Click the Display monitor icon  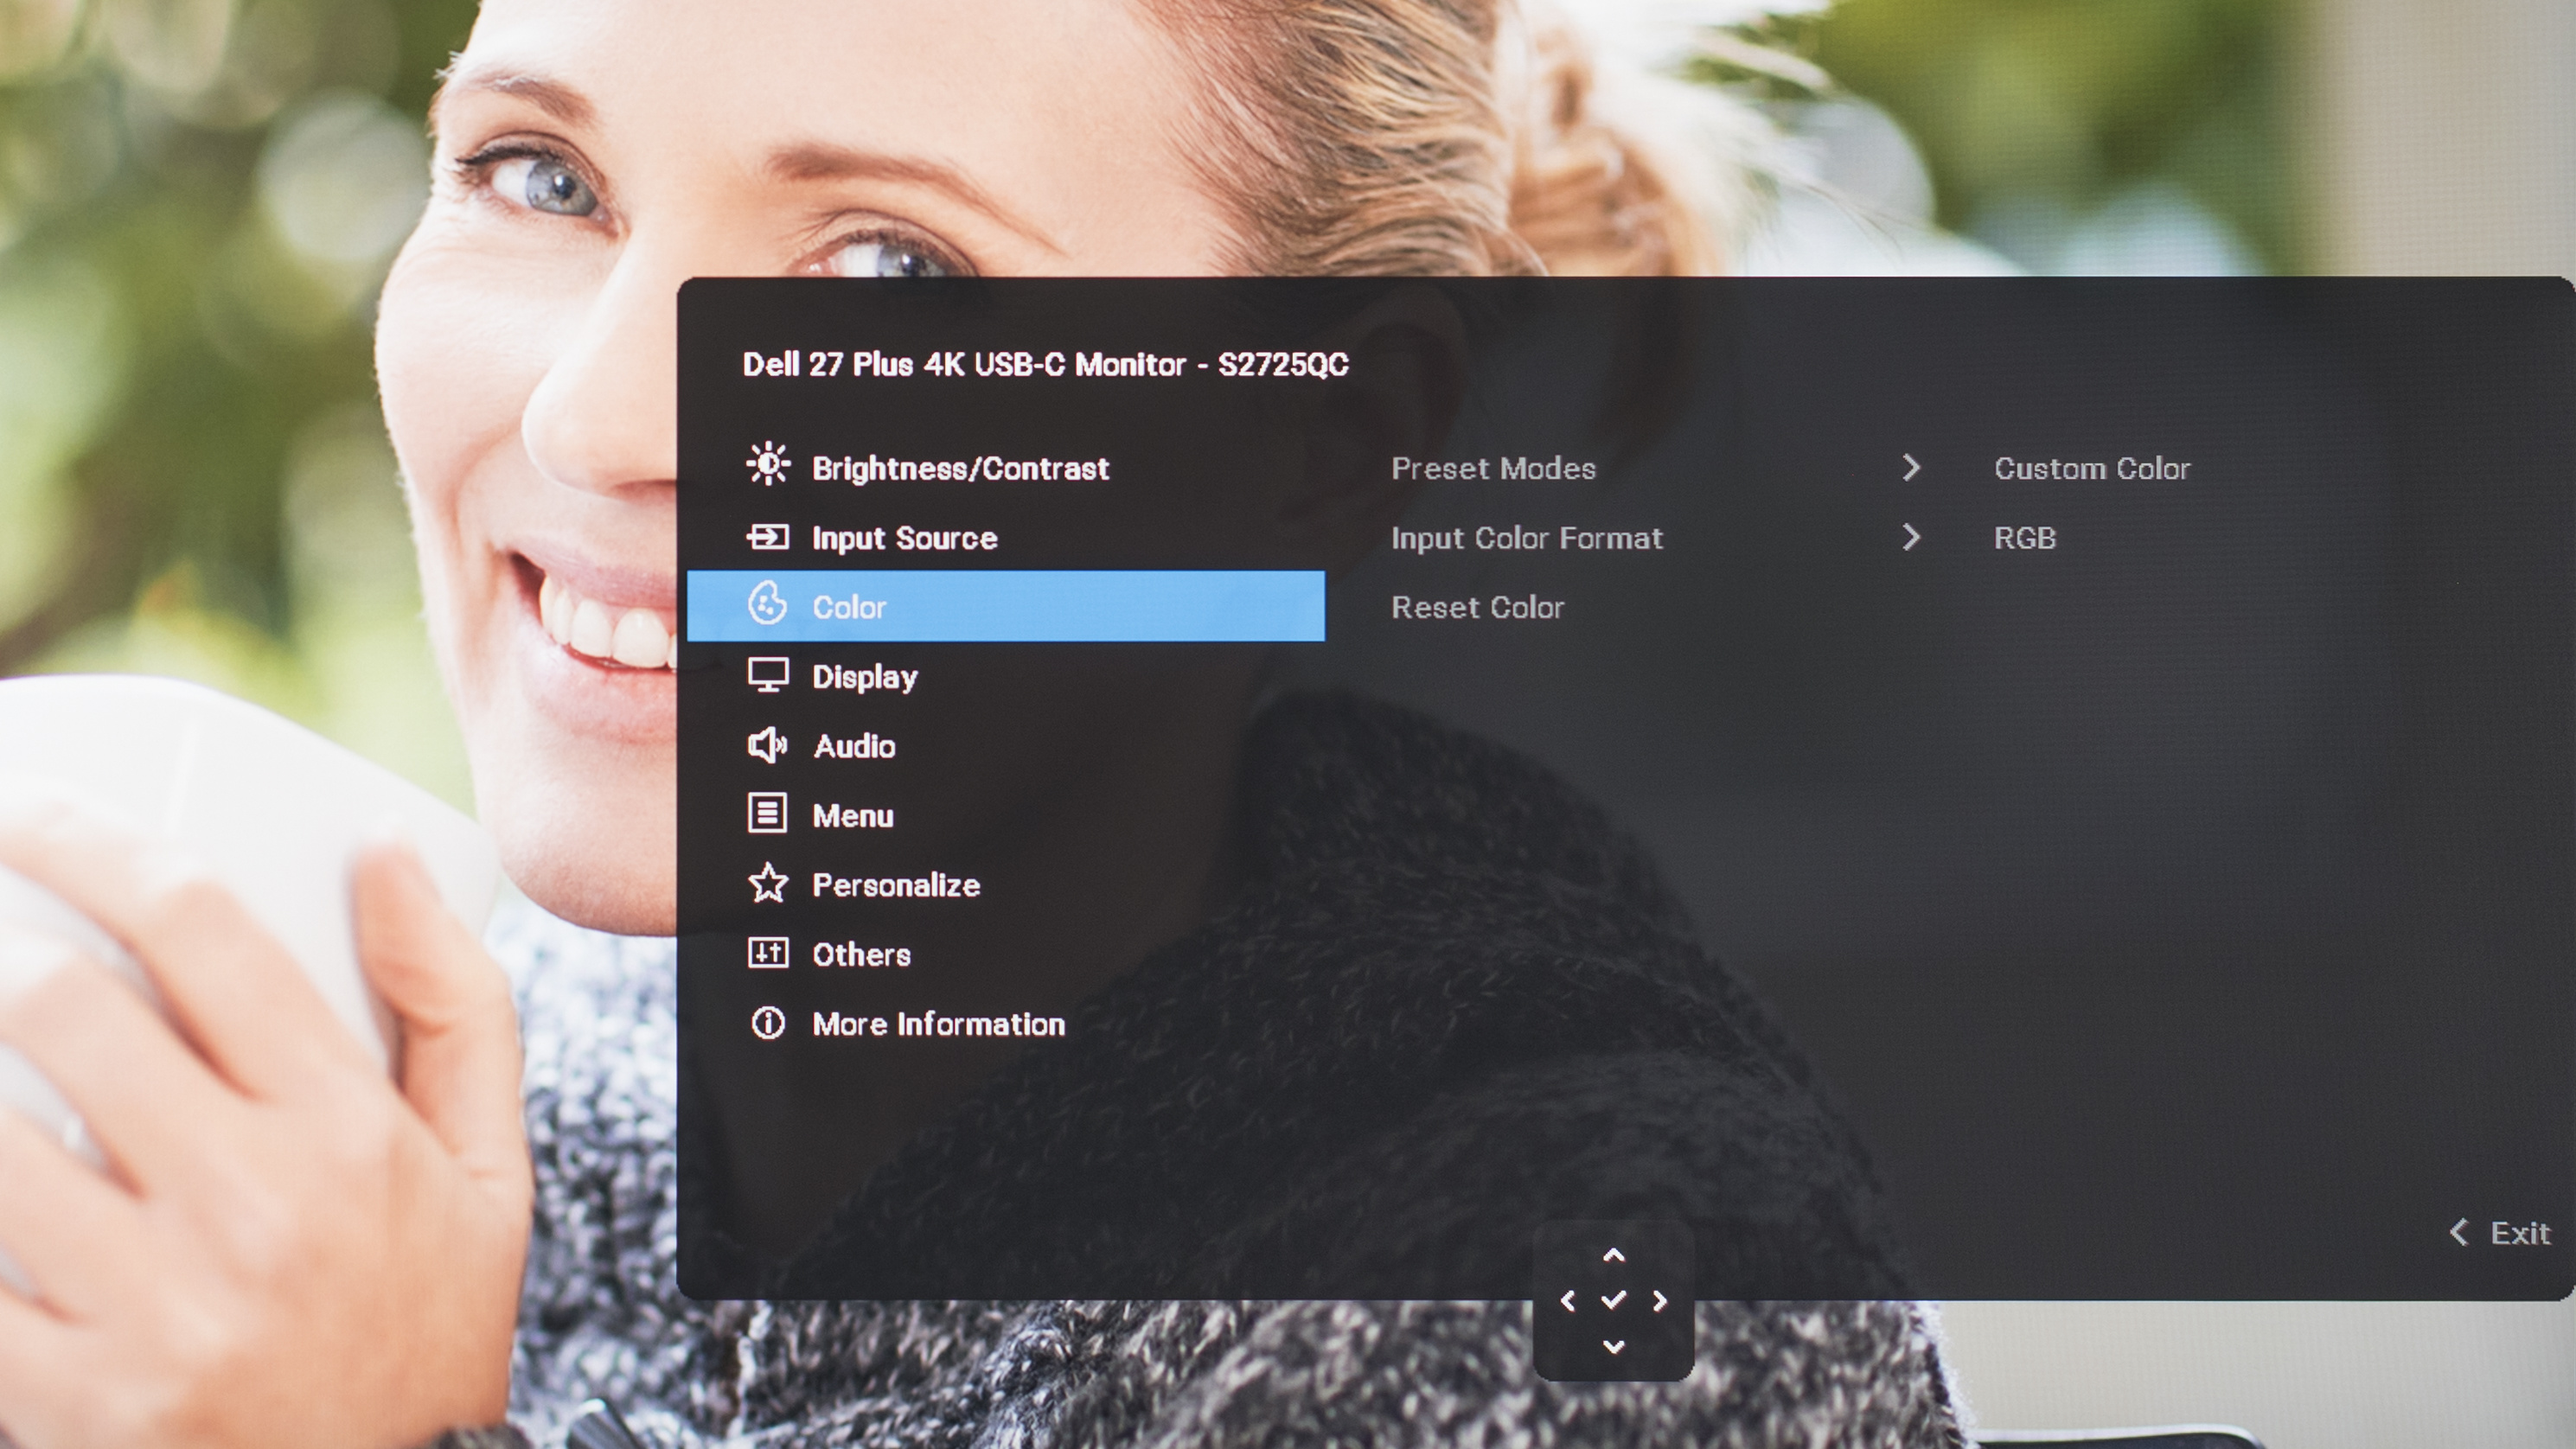pyautogui.click(x=768, y=676)
